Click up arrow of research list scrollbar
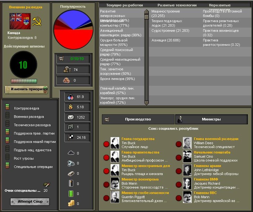 147,12
